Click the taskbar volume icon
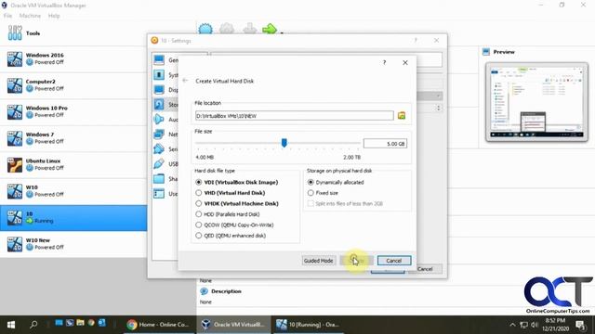This screenshot has width=595, height=334. pyautogui.click(x=535, y=325)
